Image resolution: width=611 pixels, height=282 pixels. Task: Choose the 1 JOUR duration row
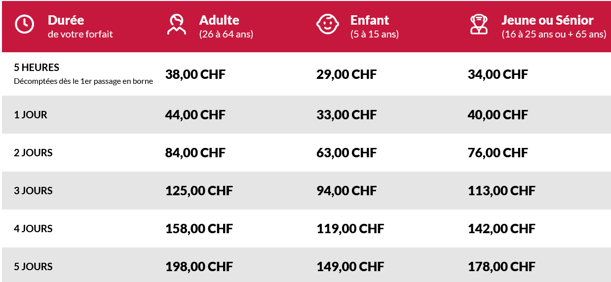(31, 115)
